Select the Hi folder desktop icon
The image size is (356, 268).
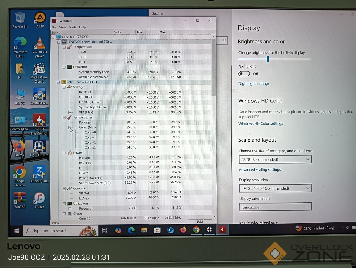point(20,71)
